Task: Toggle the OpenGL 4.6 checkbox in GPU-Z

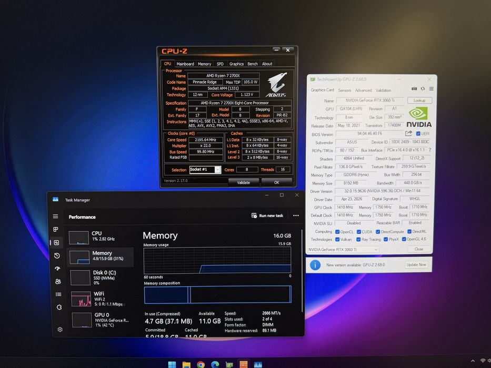Action: pyautogui.click(x=404, y=239)
